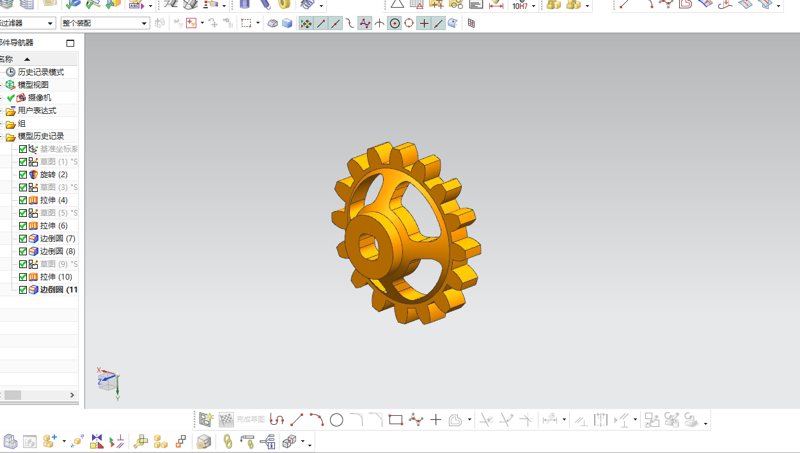800x453 pixels.
Task: Click the navigator horizontal scrollbar right arrow
Action: (x=72, y=395)
